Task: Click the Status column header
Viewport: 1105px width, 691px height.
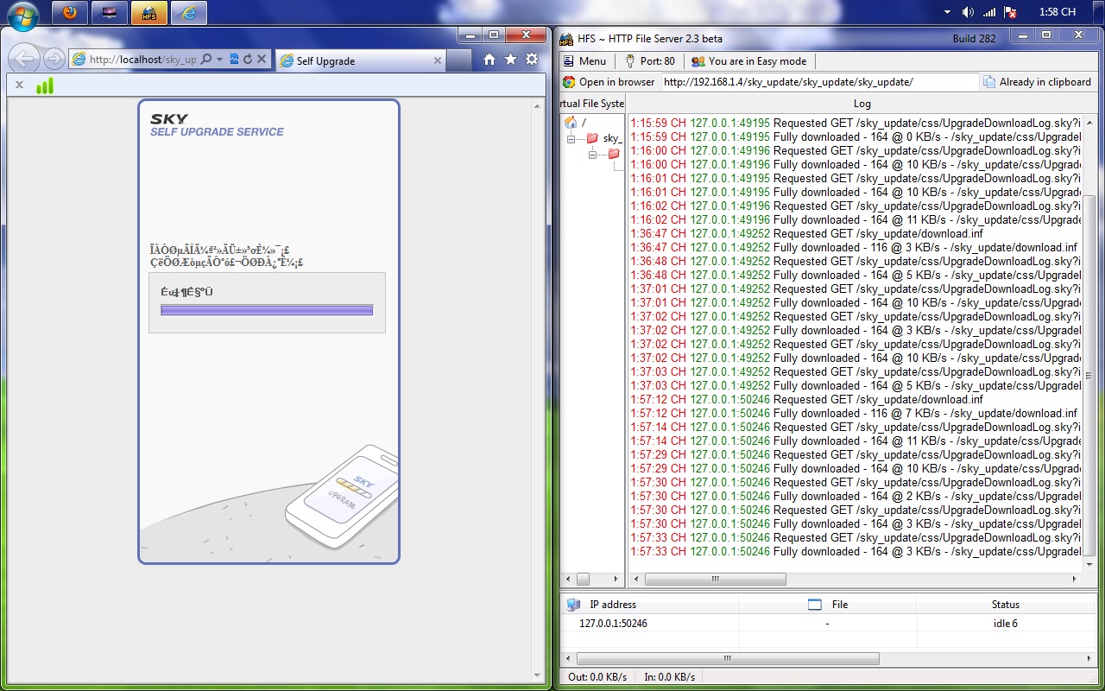Action: pos(1006,605)
